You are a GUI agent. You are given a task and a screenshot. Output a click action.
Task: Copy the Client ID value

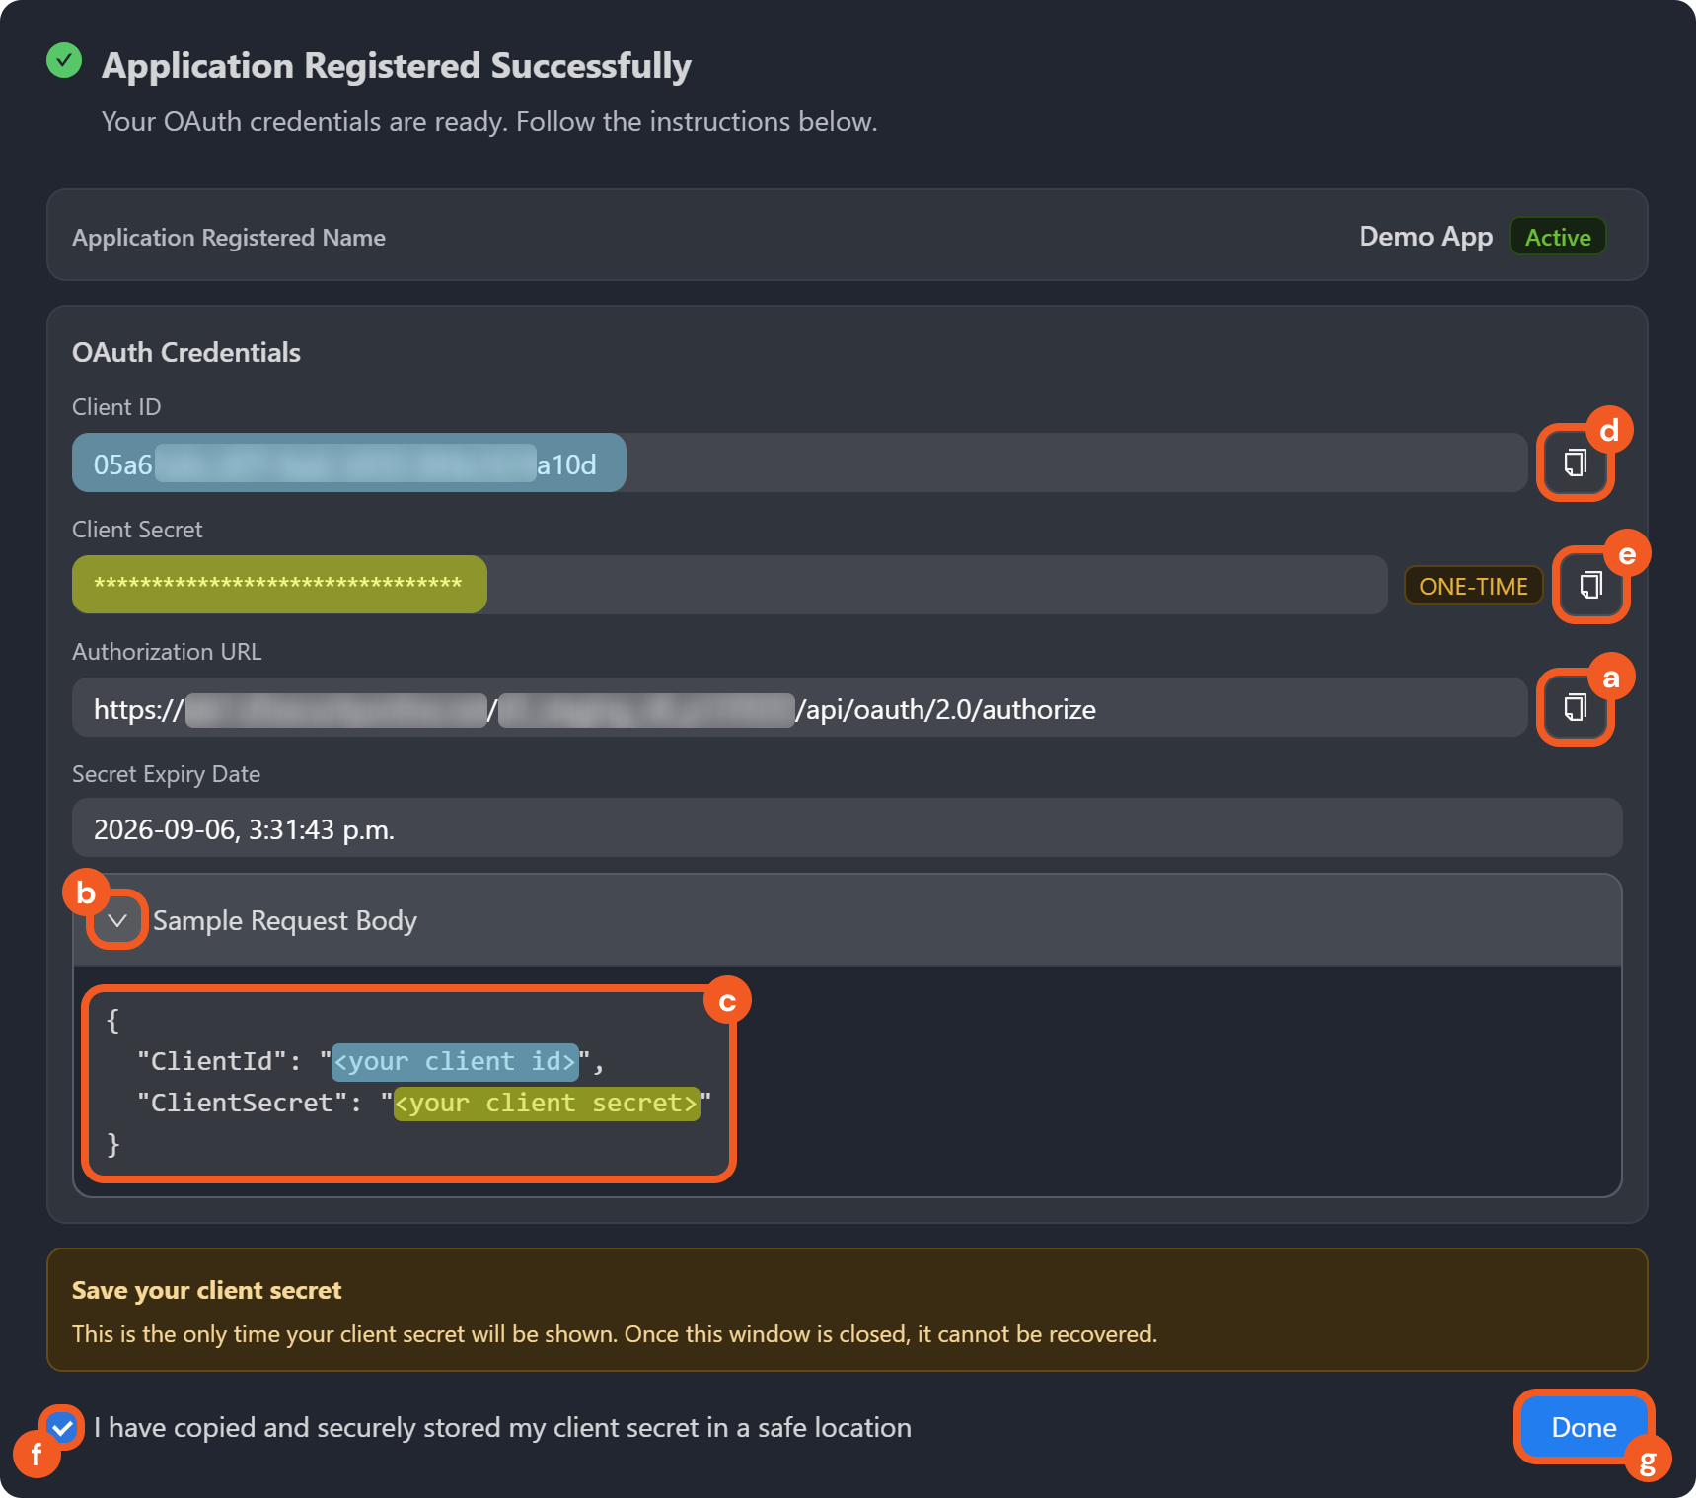(1575, 463)
